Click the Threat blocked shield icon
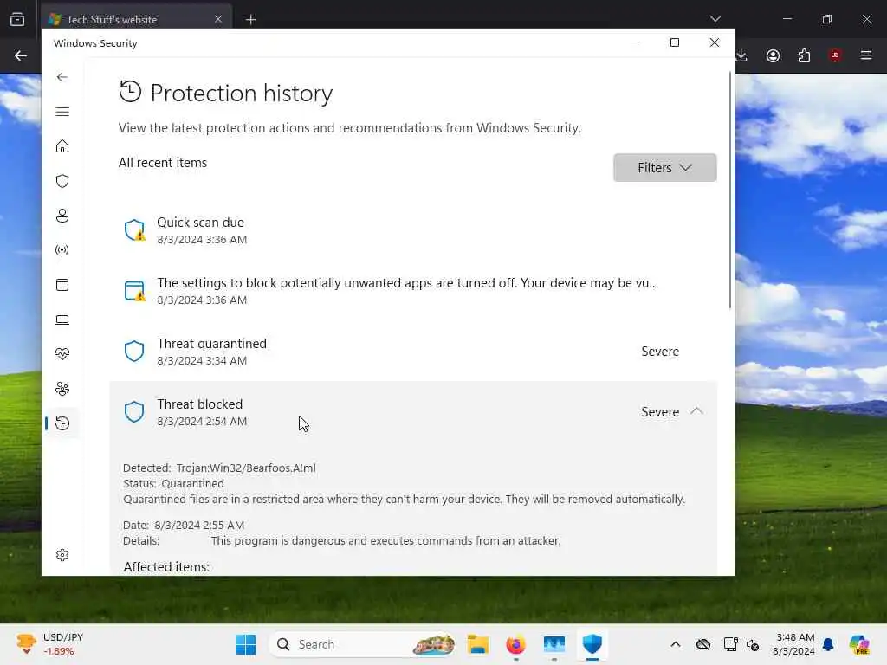Screen dimensions: 887x665 point(134,411)
